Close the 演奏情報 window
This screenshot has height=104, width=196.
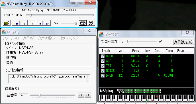tap(187, 33)
